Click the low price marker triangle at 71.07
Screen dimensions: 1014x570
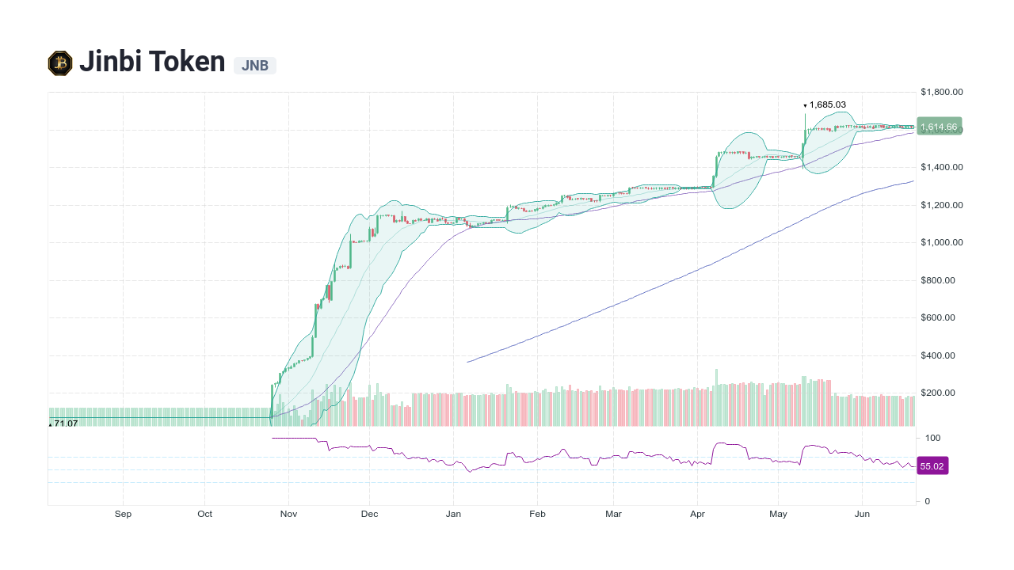49,424
